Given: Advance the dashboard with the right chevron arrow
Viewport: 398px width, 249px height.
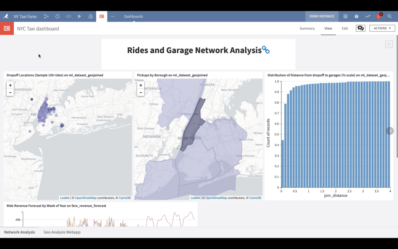Looking at the screenshot, I should 390,130.
